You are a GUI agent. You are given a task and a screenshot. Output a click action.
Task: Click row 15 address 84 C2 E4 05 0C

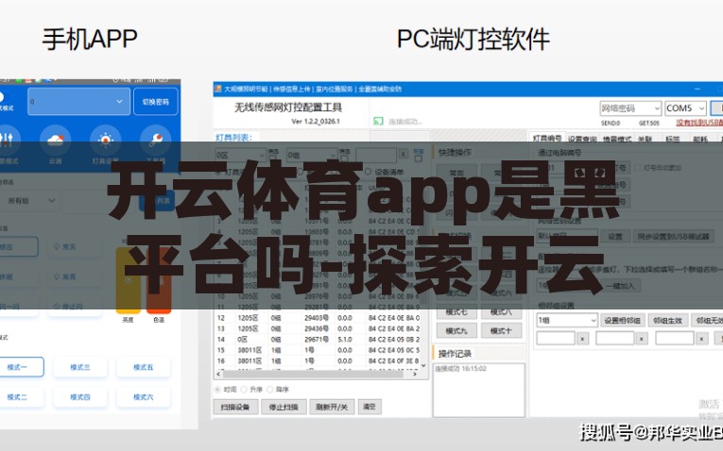tap(394, 350)
